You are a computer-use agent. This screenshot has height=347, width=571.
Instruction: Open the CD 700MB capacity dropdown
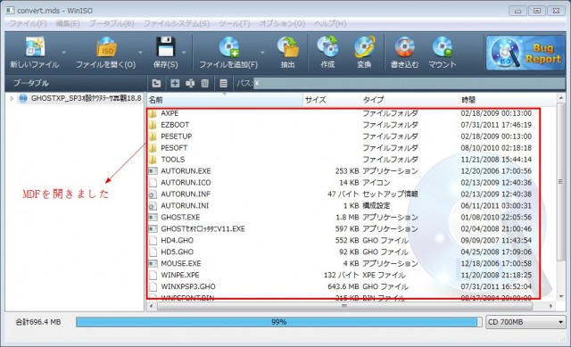[525, 322]
